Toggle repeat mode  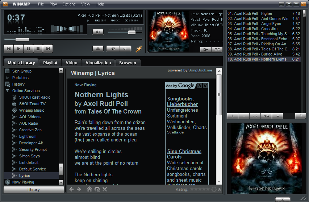(125, 49)
